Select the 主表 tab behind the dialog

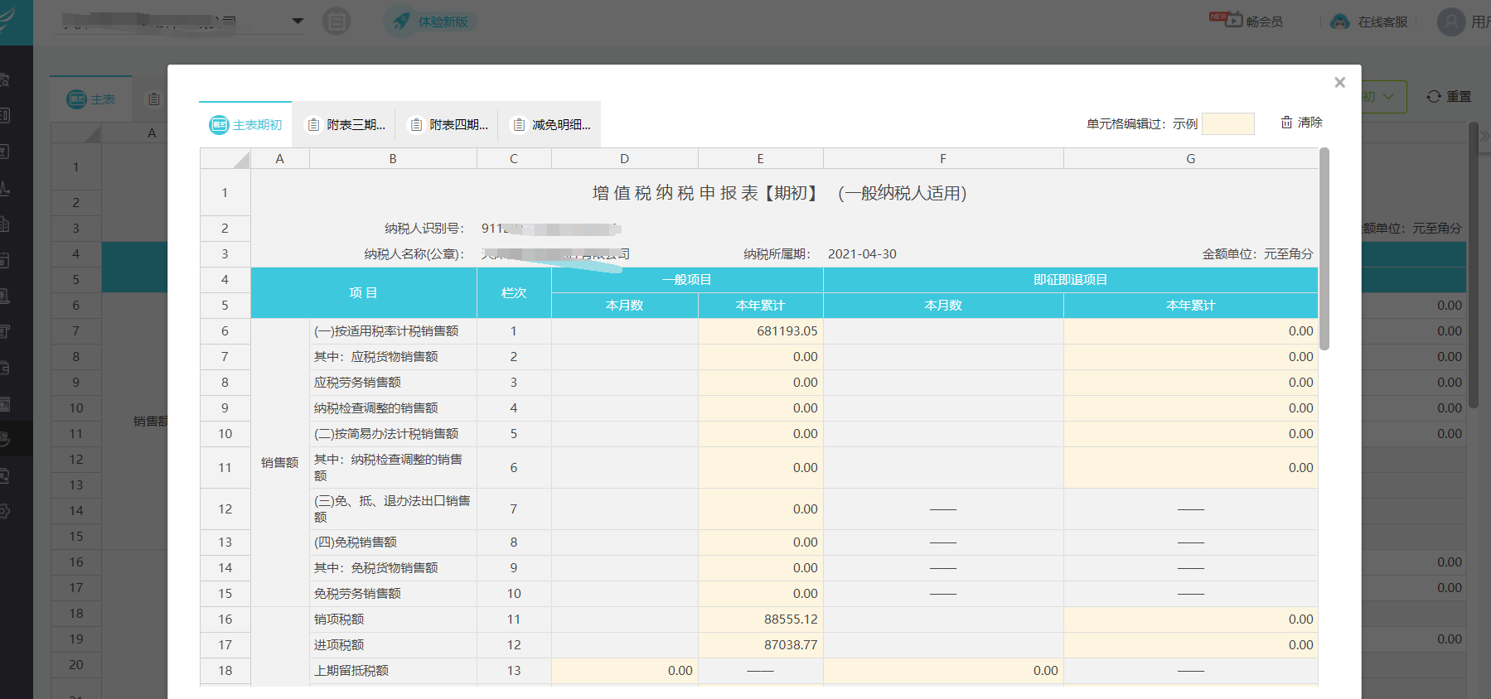point(91,99)
